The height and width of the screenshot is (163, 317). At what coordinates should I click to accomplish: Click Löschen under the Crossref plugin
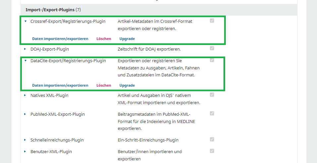(x=104, y=39)
